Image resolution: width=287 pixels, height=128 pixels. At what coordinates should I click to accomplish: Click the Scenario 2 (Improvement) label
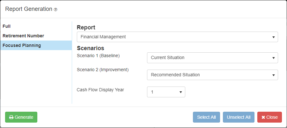[103, 69]
